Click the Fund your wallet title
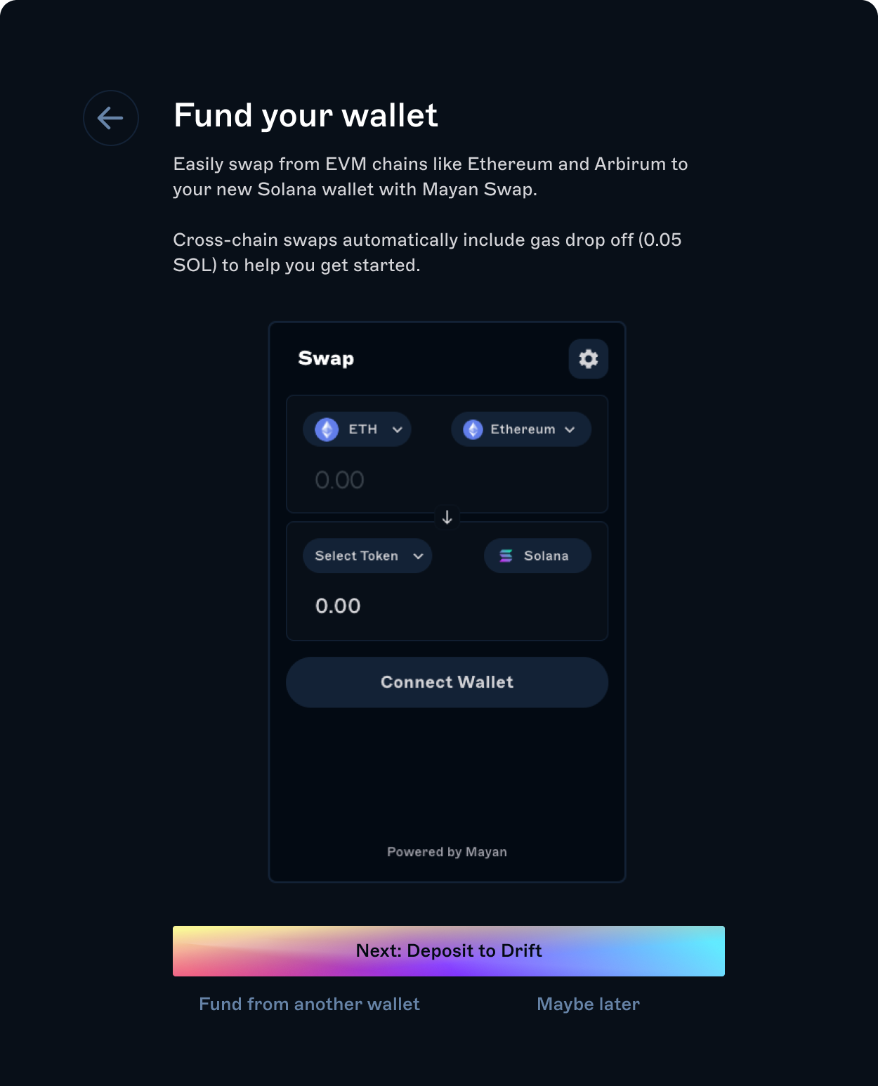Screen dimensions: 878x1086 click(x=306, y=115)
